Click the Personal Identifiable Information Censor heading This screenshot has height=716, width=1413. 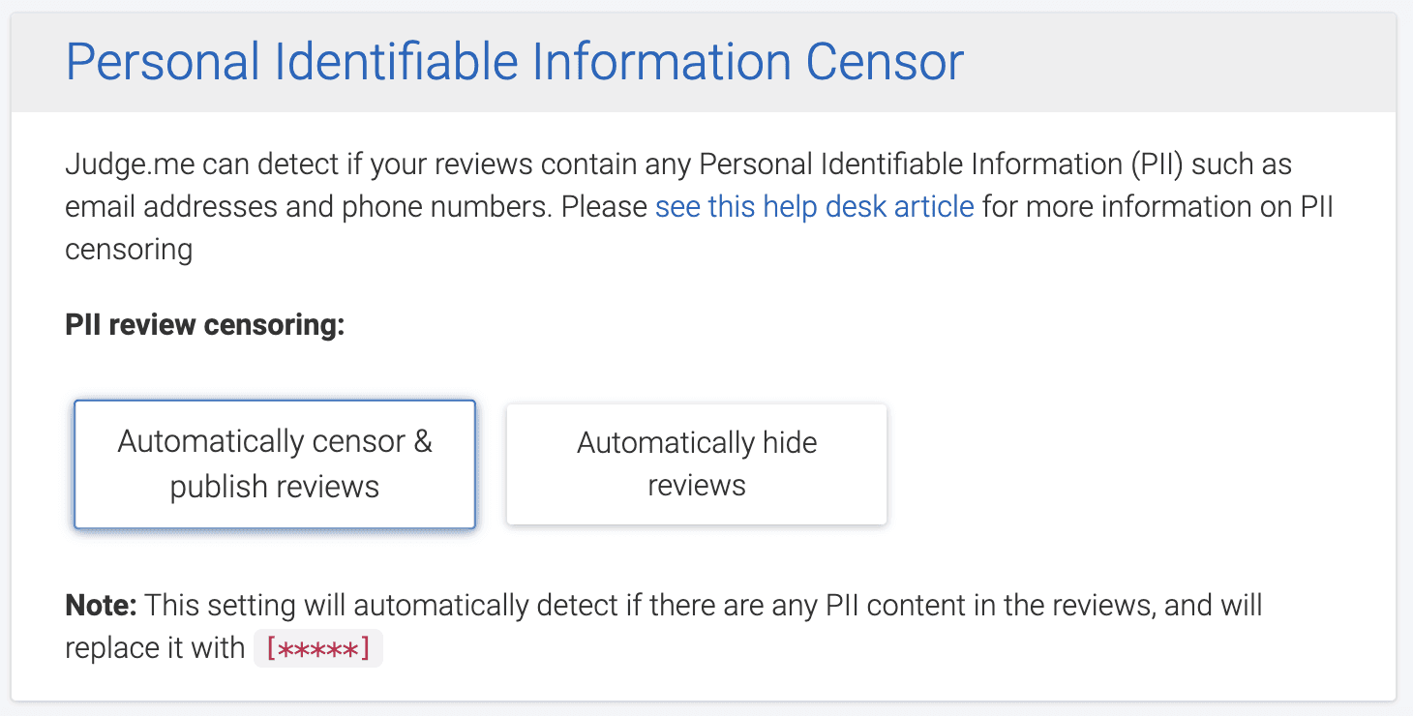(514, 62)
